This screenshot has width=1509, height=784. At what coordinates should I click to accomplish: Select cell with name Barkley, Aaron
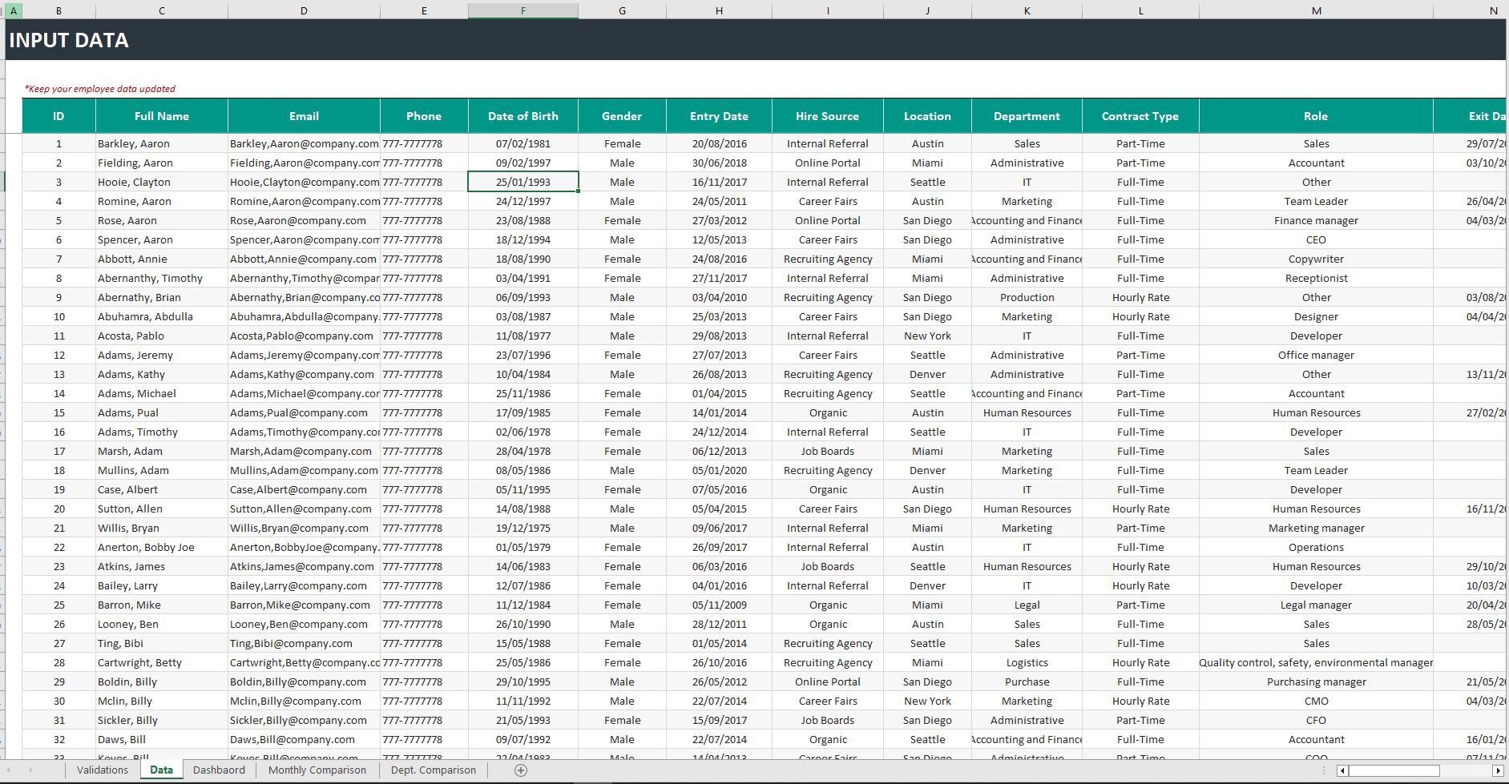(162, 143)
